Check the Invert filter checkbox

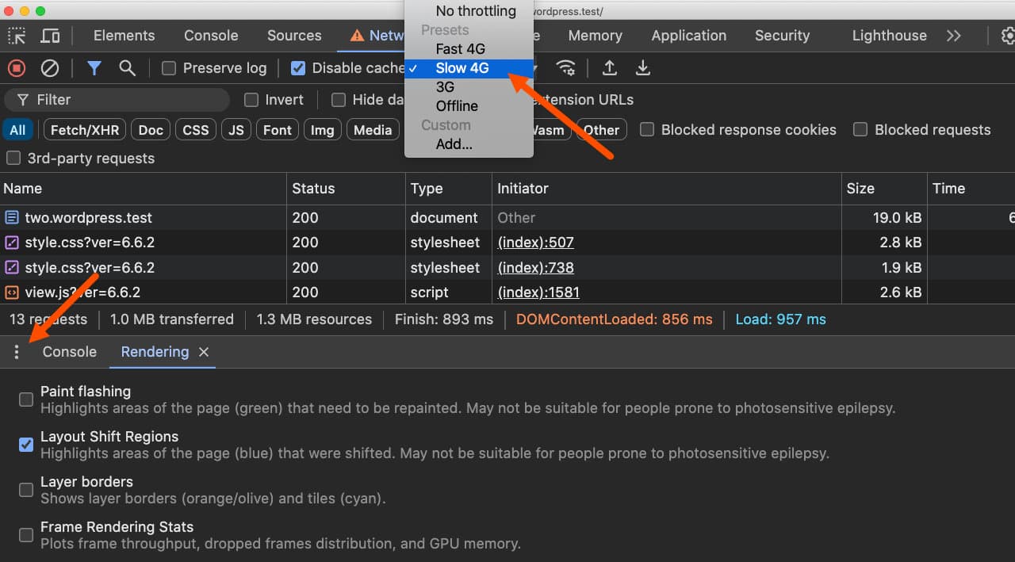pos(251,100)
